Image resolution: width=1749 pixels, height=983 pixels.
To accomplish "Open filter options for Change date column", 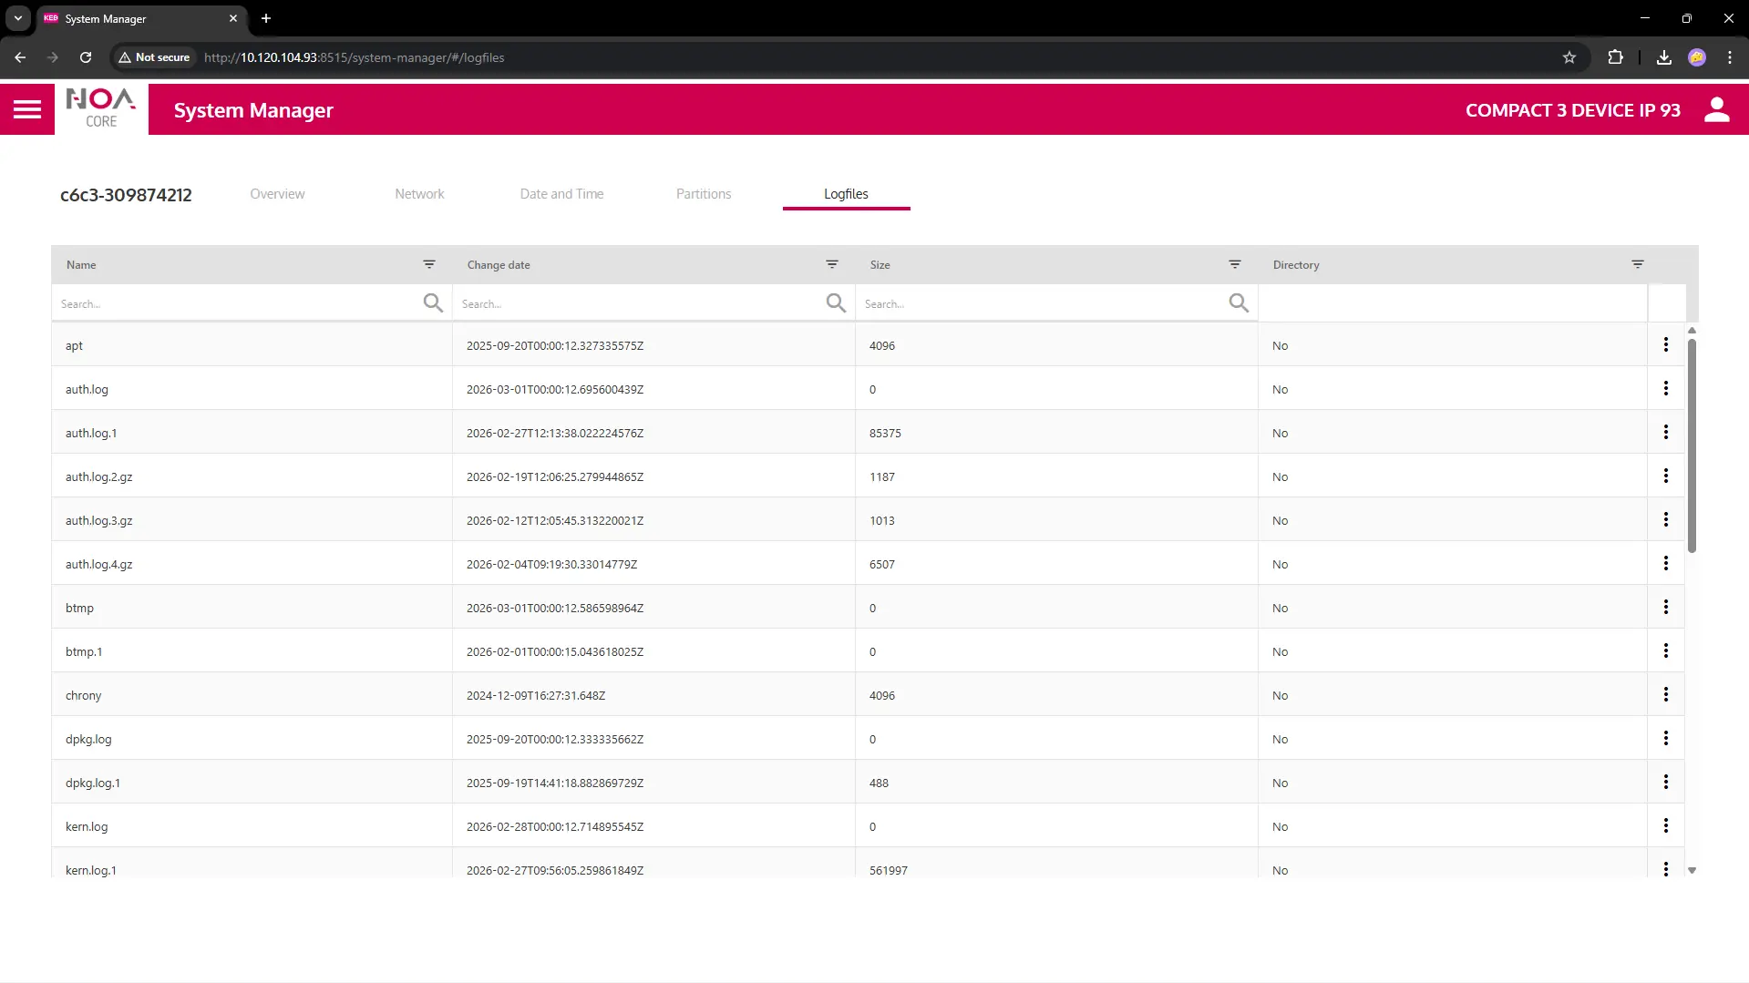I will tap(831, 264).
